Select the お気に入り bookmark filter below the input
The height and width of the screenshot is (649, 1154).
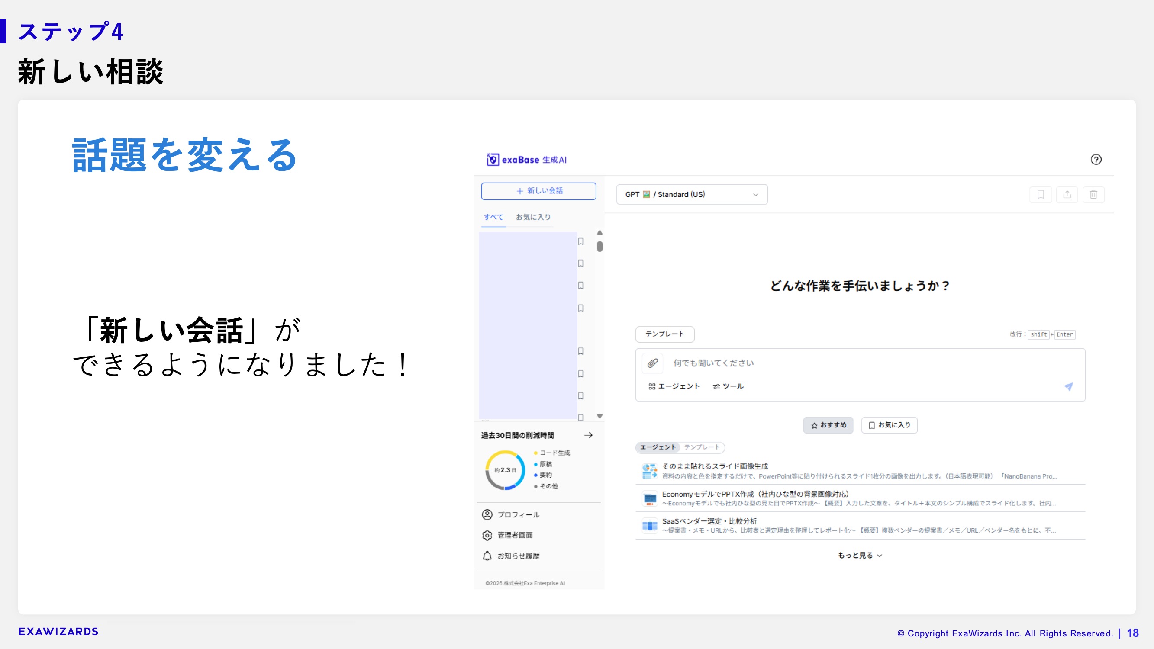pos(889,425)
